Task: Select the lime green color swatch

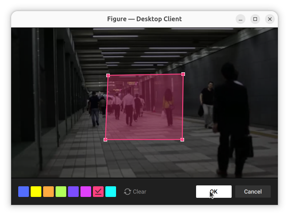Action: (x=61, y=192)
